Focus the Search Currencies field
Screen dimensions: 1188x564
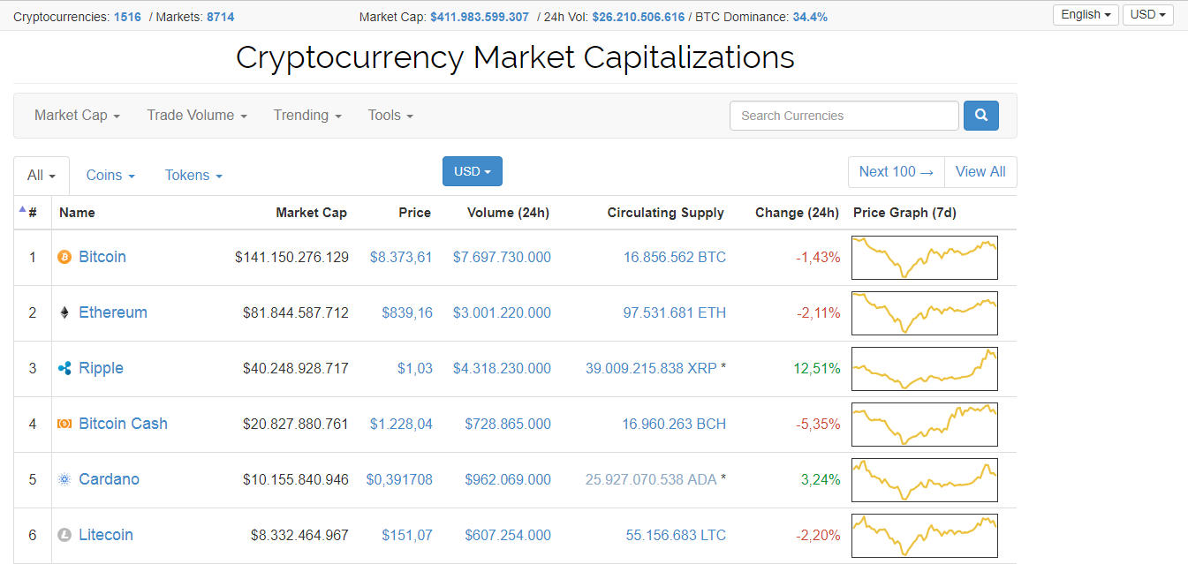[x=844, y=116]
